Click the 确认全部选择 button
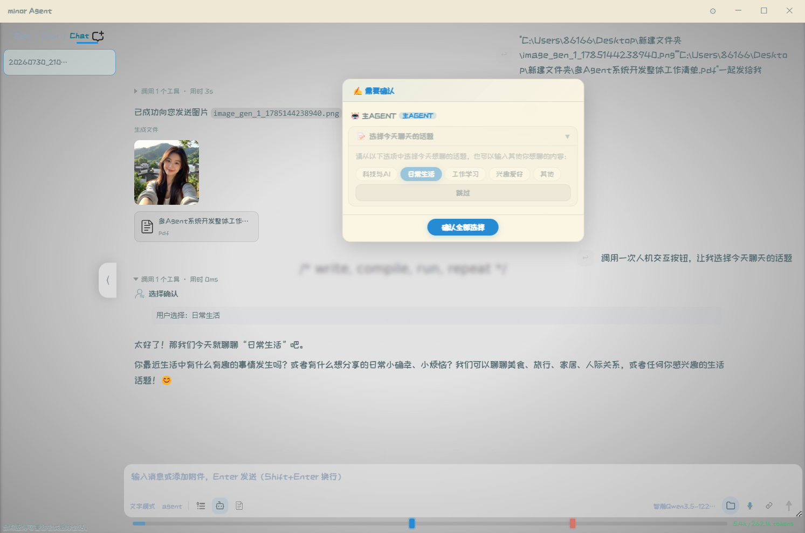This screenshot has height=533, width=805. click(463, 227)
